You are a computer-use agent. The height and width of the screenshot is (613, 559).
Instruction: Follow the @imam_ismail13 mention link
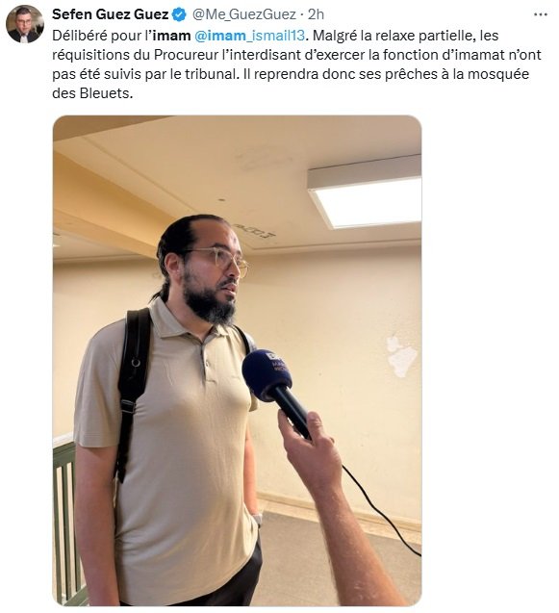tap(249, 36)
